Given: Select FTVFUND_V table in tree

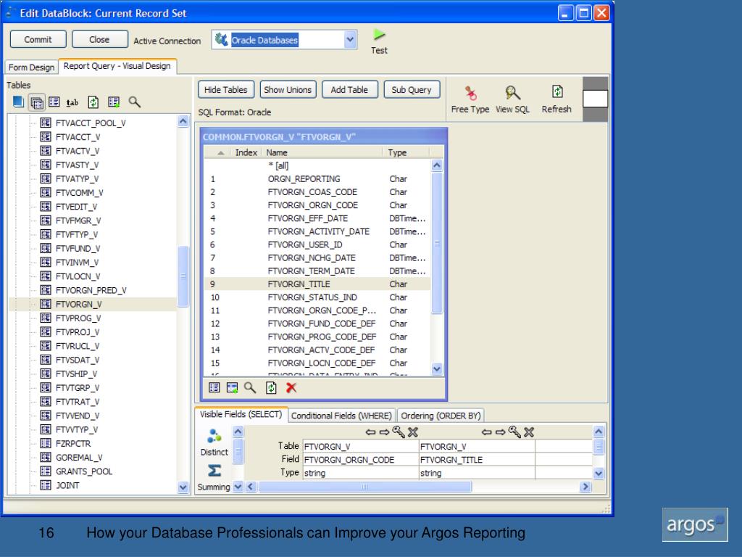Looking at the screenshot, I should (78, 248).
